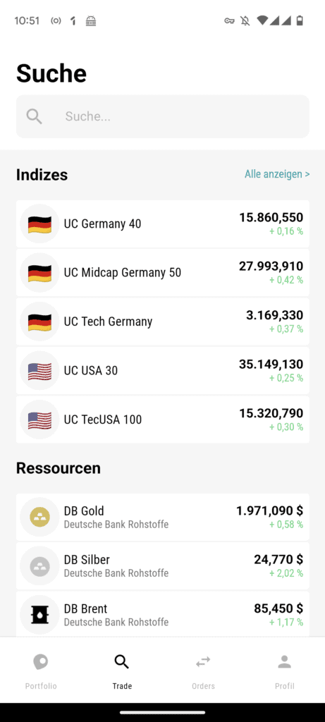This screenshot has width=325, height=722.
Task: Open UC Tech Germany index row
Action: click(x=162, y=322)
